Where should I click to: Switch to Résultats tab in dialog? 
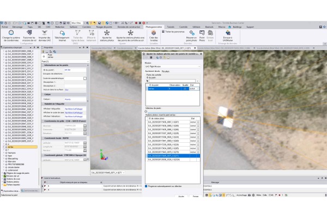coord(166,71)
